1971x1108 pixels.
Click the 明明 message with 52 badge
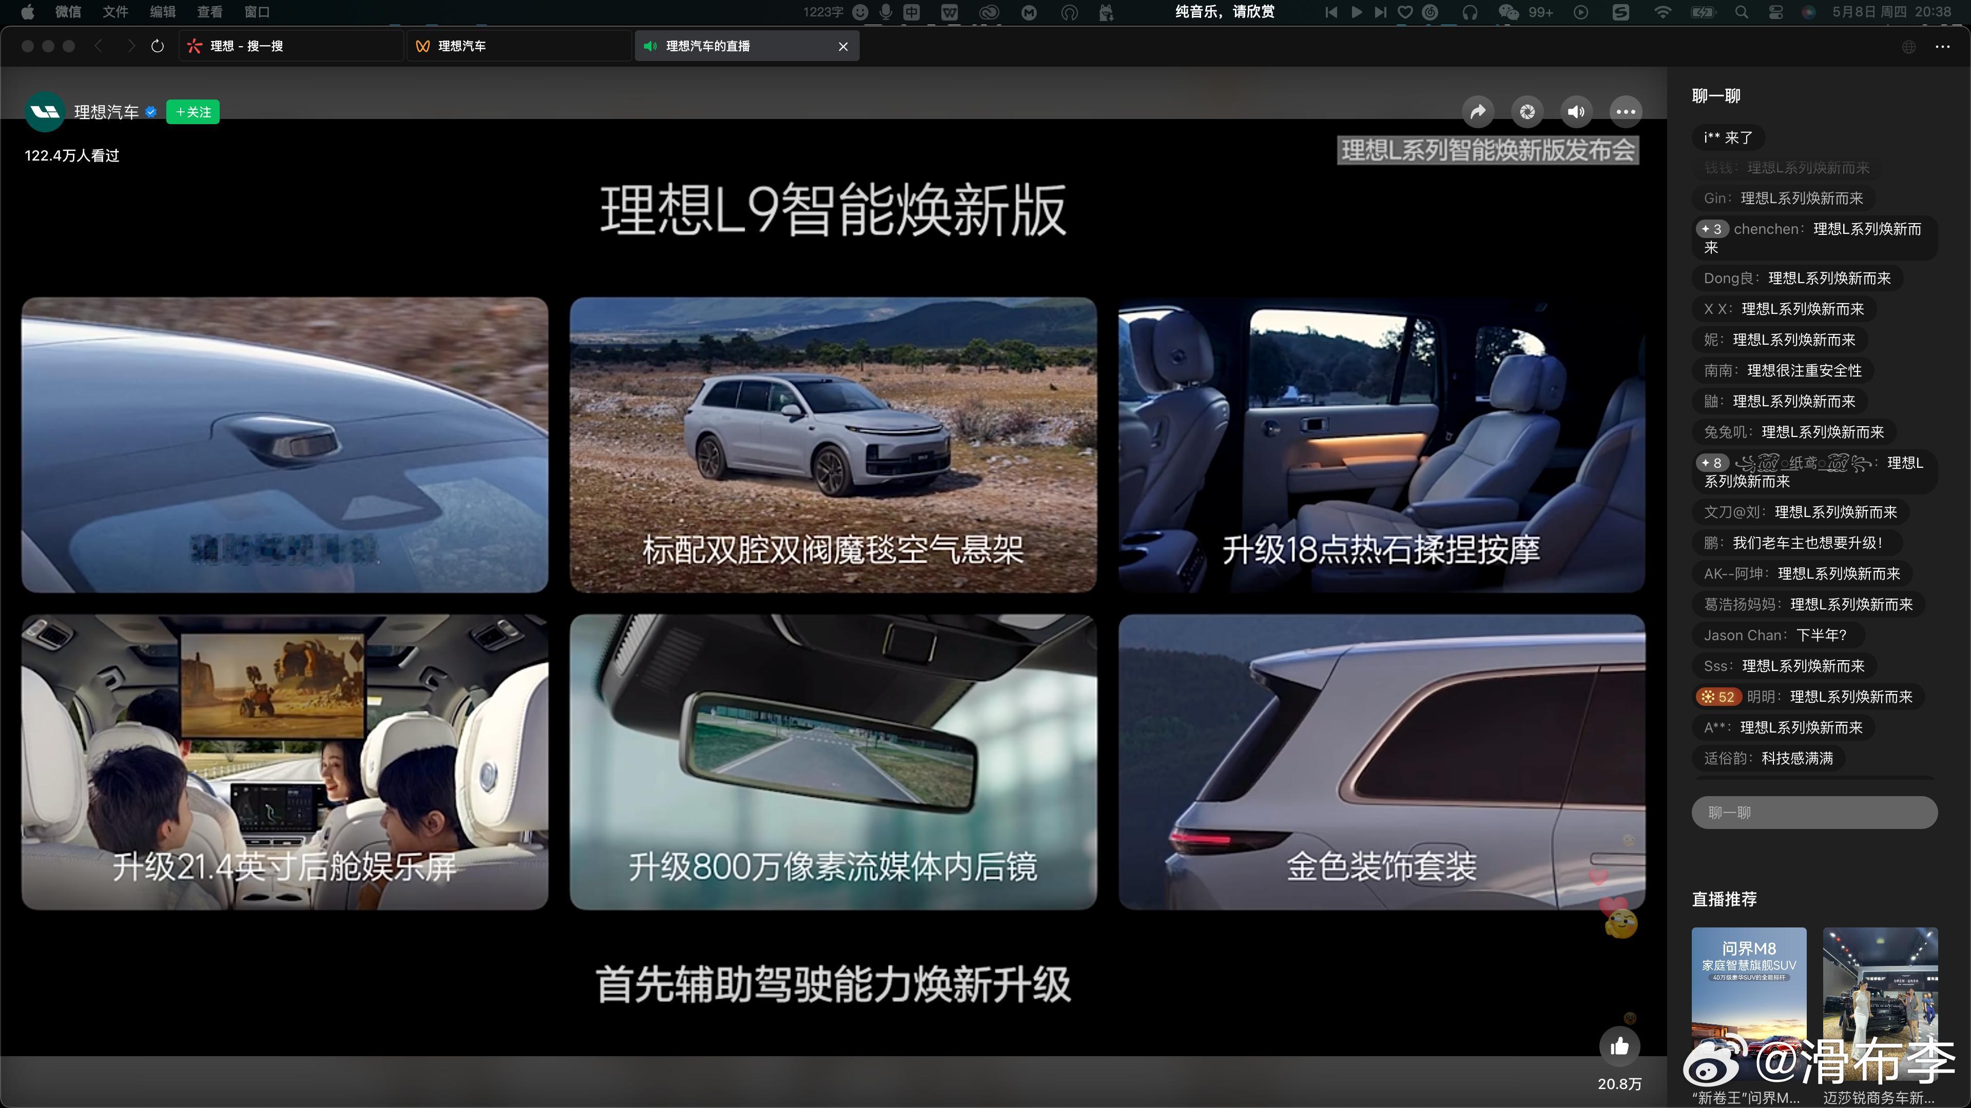click(x=1808, y=697)
